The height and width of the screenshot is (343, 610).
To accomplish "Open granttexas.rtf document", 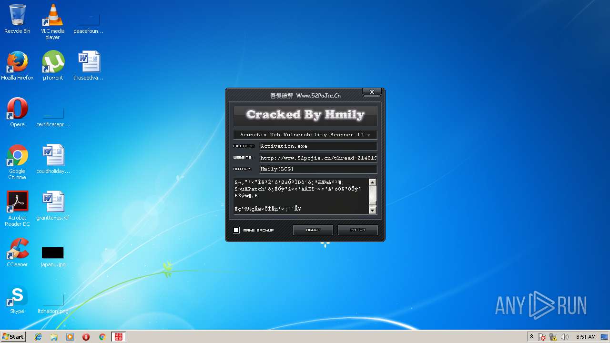I will (x=52, y=206).
